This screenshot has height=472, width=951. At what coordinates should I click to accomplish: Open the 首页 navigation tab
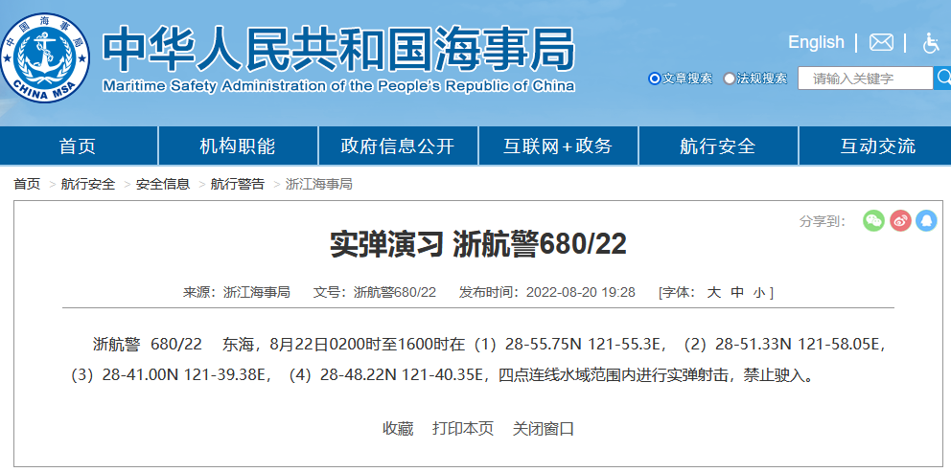[78, 146]
